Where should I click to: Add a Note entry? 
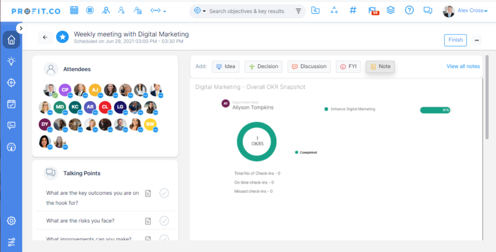coord(380,66)
